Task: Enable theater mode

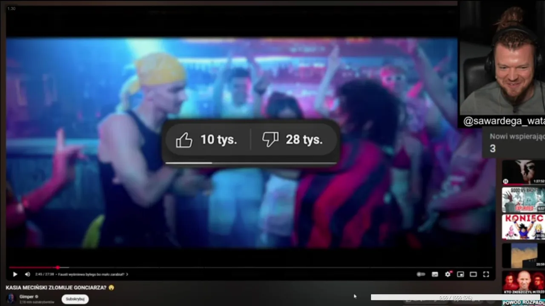Action: click(x=473, y=275)
